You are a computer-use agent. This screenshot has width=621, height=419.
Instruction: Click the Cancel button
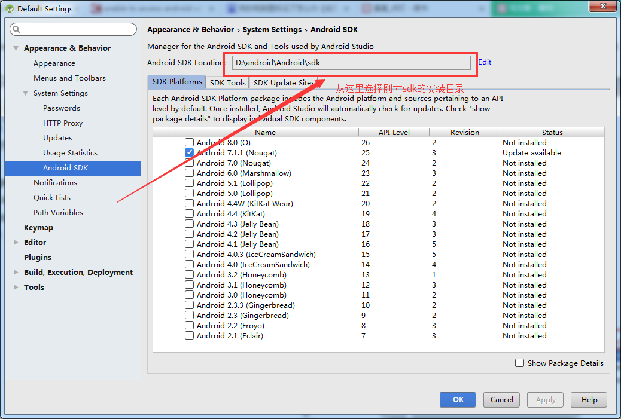(x=501, y=400)
